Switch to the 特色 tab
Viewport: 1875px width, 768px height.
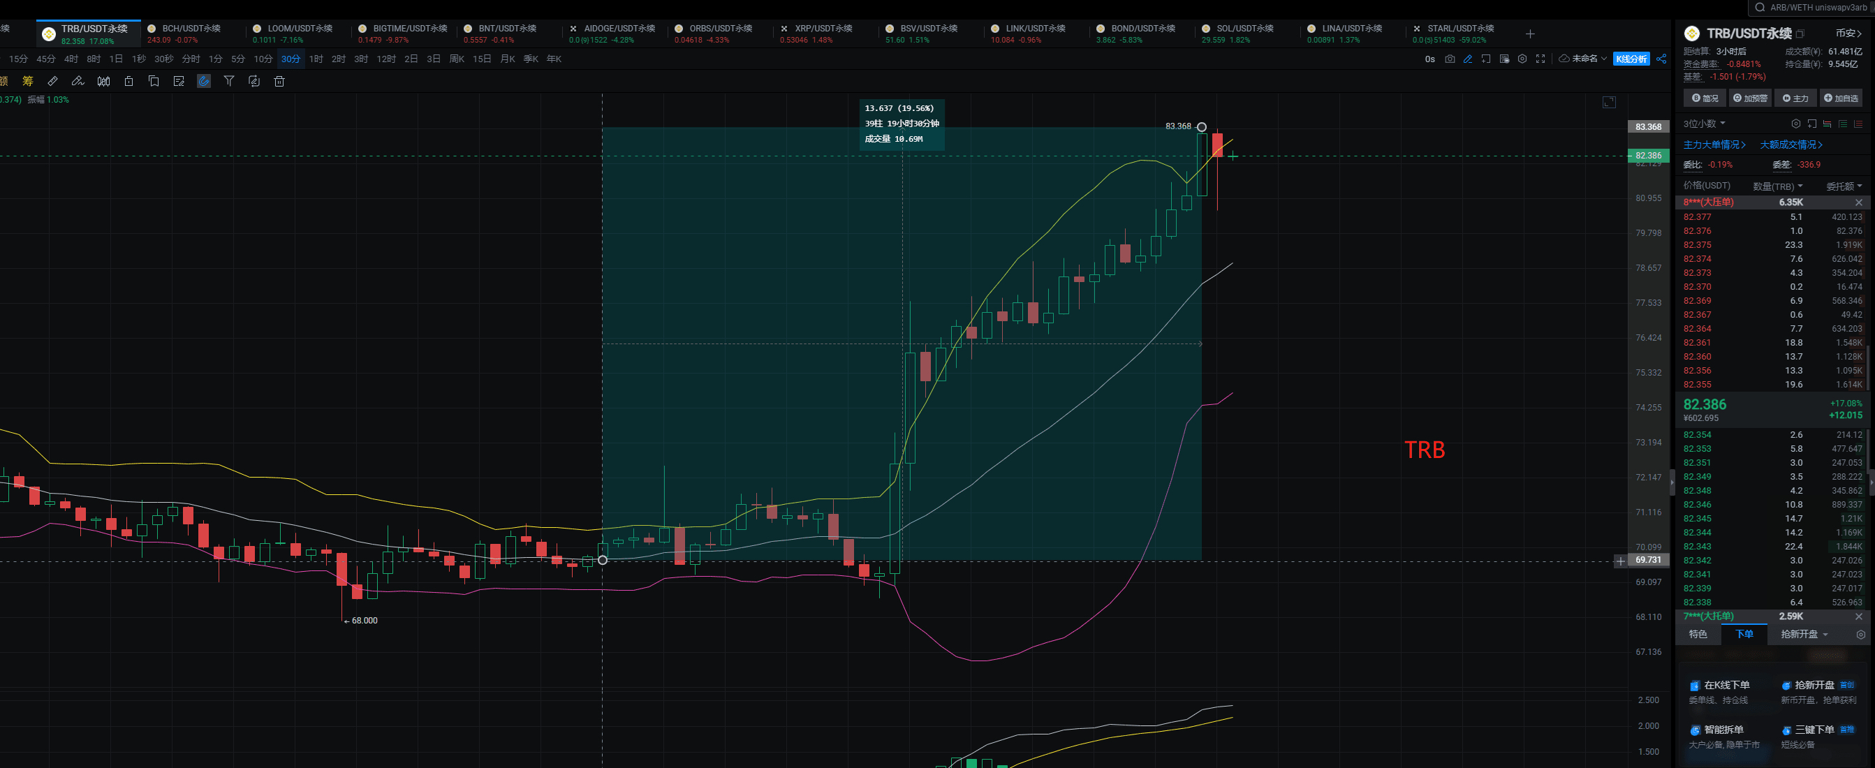[1698, 634]
